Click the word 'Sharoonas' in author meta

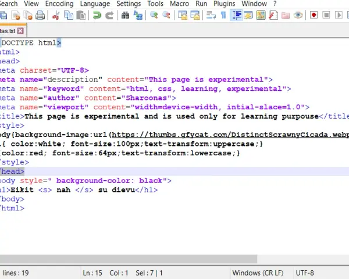147,98
